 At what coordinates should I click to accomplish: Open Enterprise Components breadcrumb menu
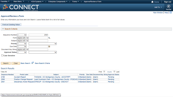[58, 2]
